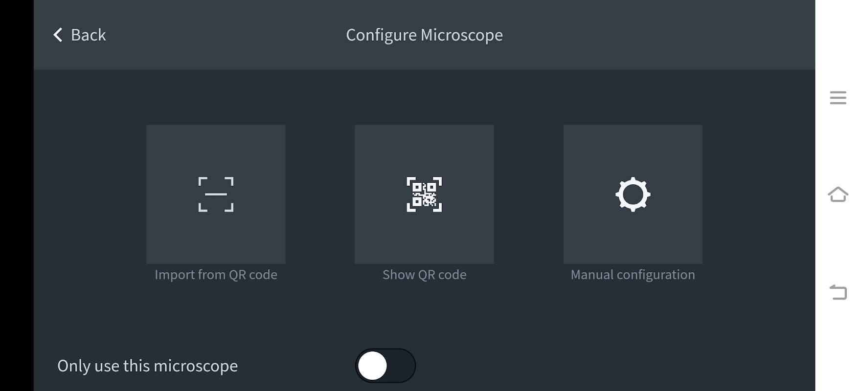This screenshot has width=861, height=391.
Task: Tap the QR scan frame icon
Action: click(x=216, y=195)
